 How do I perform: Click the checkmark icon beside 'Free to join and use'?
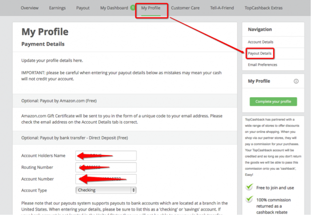(x=249, y=187)
